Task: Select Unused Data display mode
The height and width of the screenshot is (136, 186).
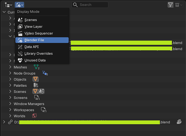Action: 42,60
